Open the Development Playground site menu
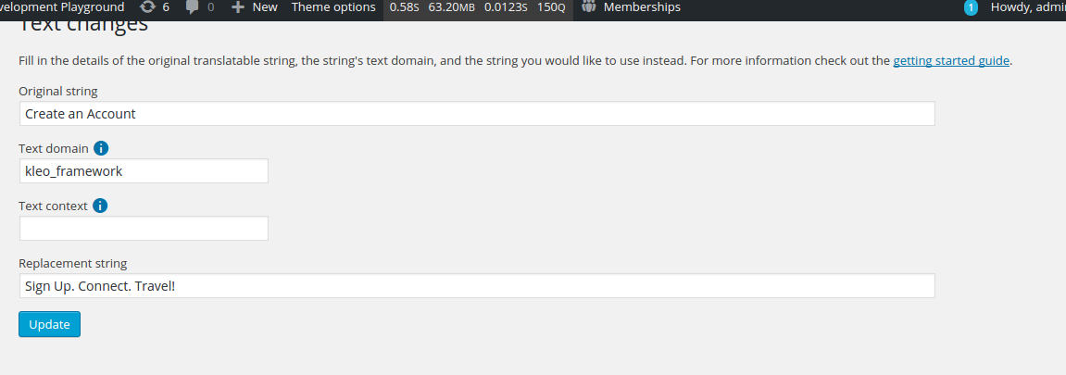 63,7
